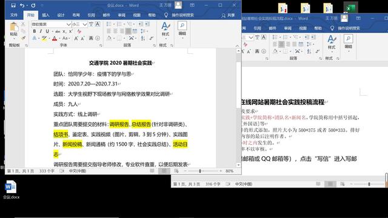Click the 共享 (Share) button
This screenshot has height=218, width=388.
click(x=228, y=15)
